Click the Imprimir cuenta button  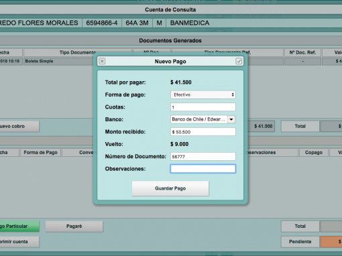pos(19,242)
